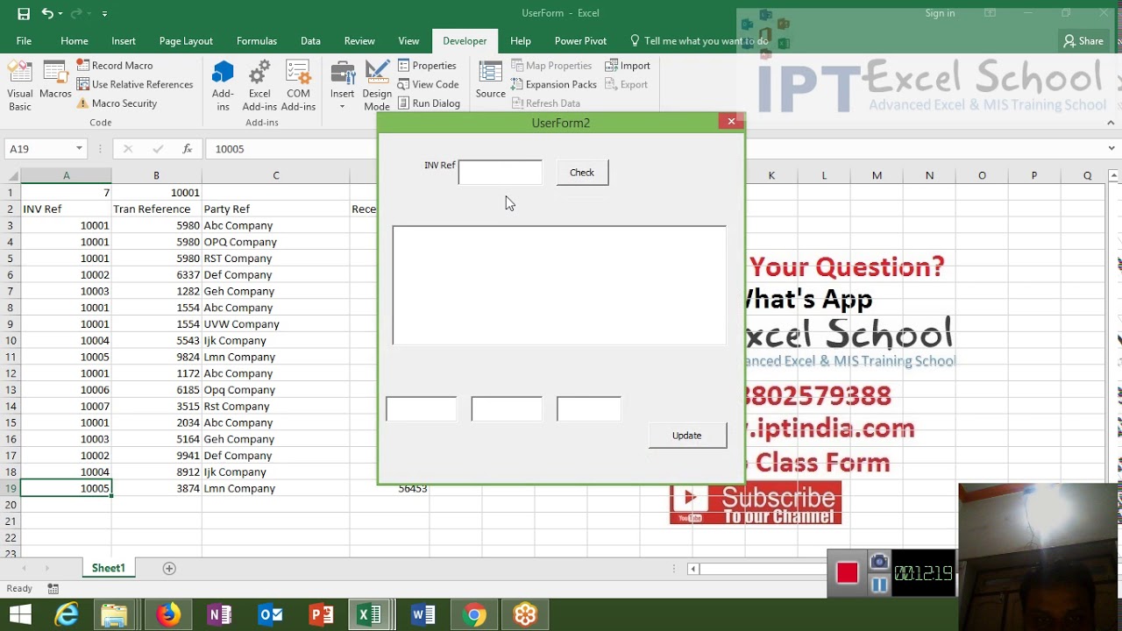
Task: Click the macro recording status bar icon
Action: coord(53,589)
